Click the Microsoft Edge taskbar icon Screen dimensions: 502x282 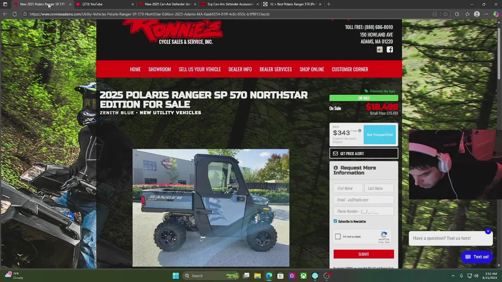point(269,276)
